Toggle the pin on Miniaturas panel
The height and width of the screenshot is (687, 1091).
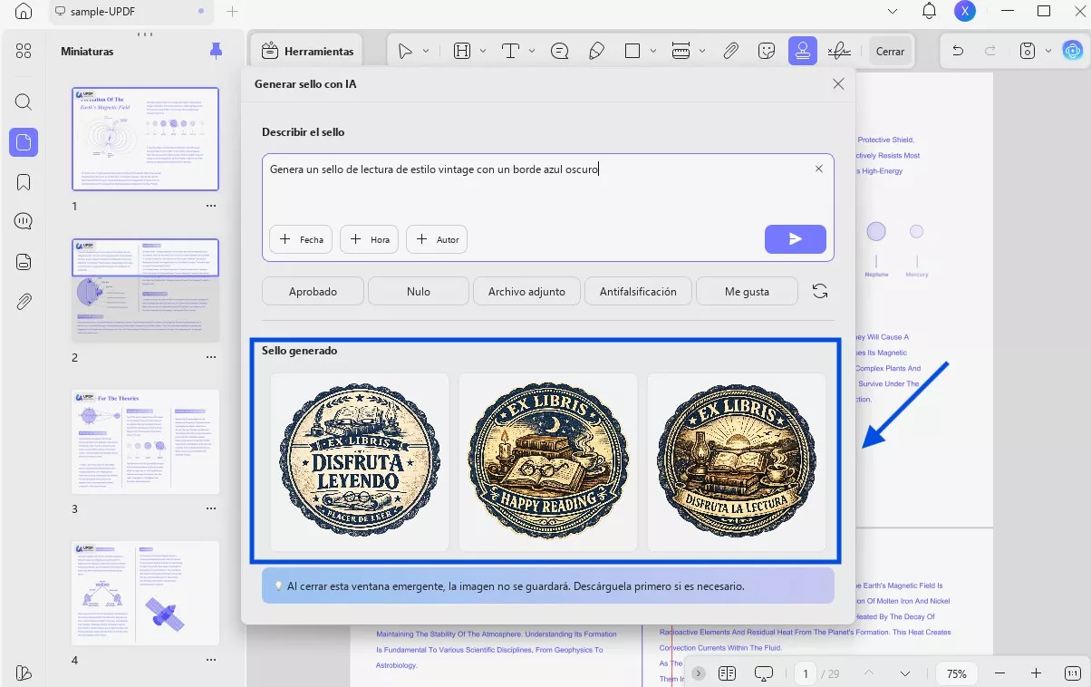(x=216, y=51)
